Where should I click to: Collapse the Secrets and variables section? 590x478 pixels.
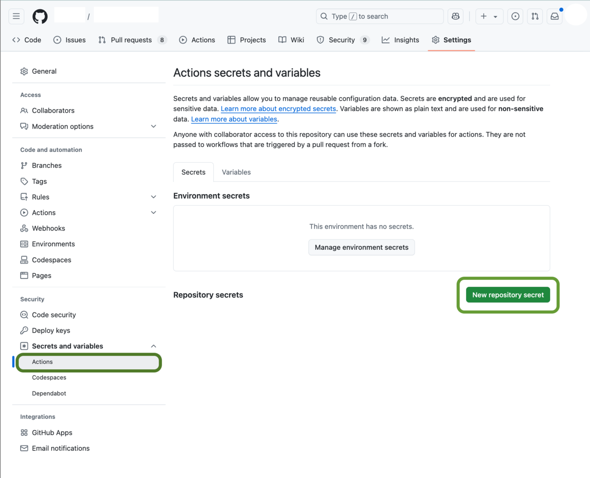coord(153,346)
